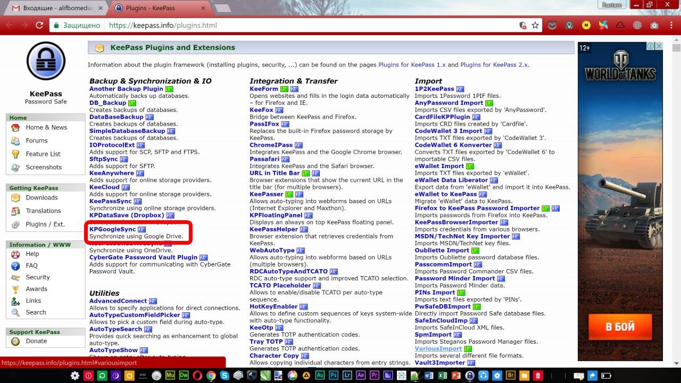
Task: Click the orange В БОЙ ad button
Action: (620, 327)
